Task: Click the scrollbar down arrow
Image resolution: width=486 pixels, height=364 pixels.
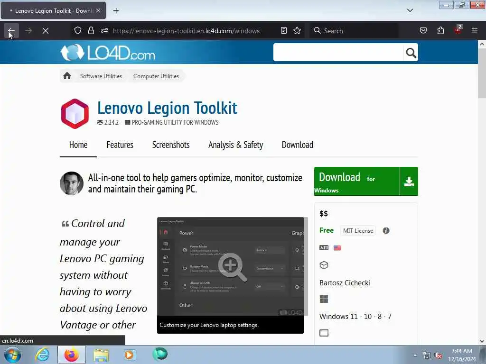Action: click(482, 341)
